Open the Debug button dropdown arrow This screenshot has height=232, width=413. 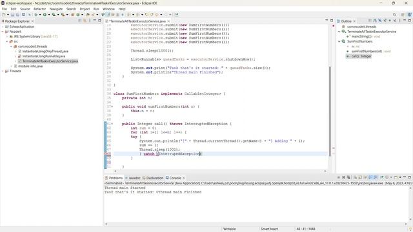(x=40, y=15)
